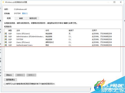Image resolution: width=125 pixels, height=93 pixels.
Task: Click the 删除(R) Remove button
Action: (x=20, y=75)
